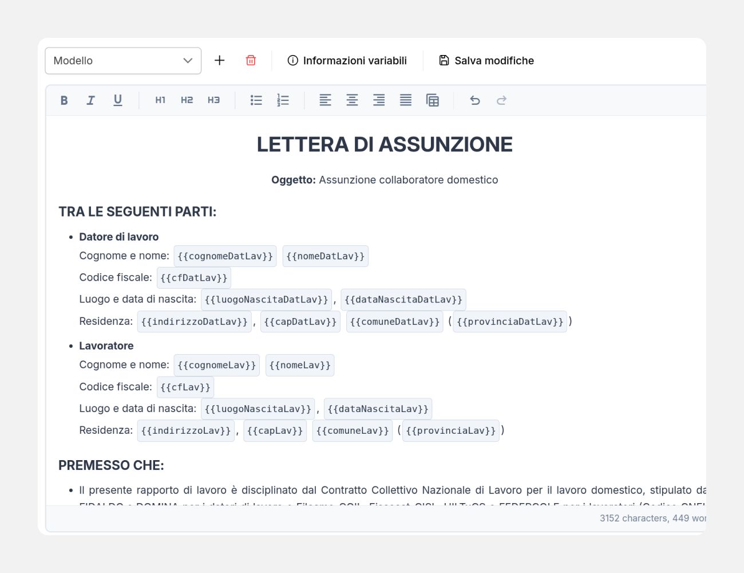Screen dimensions: 744x573
Task: Toggle underline text formatting
Action: (118, 100)
